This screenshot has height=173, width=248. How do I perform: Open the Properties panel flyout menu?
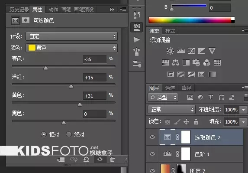click(123, 10)
